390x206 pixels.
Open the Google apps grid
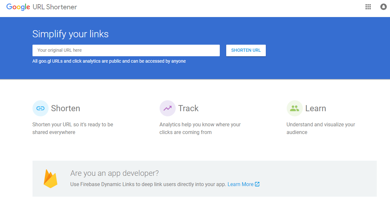click(x=368, y=7)
